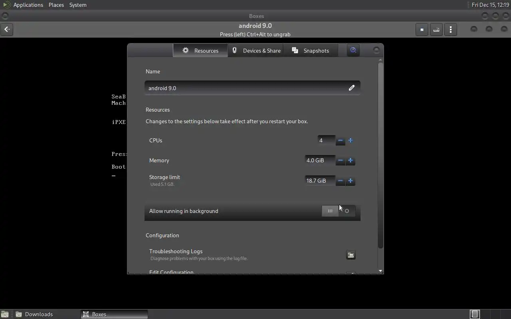Open the three-dot actions menu
Screen dimensions: 511x319
[x=451, y=30]
